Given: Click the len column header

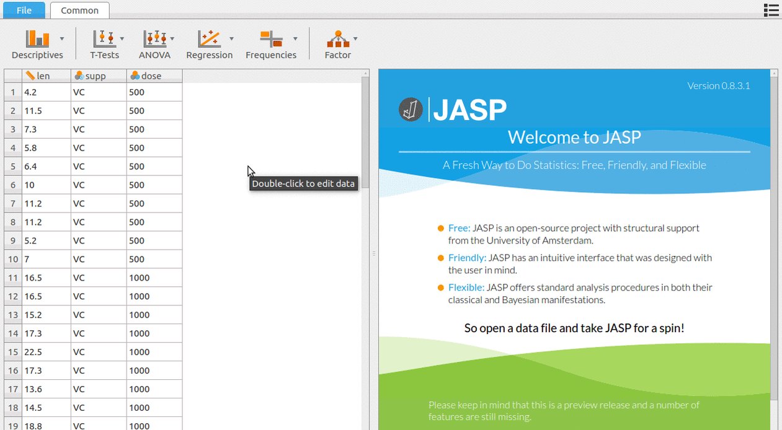Looking at the screenshot, I should pos(40,75).
